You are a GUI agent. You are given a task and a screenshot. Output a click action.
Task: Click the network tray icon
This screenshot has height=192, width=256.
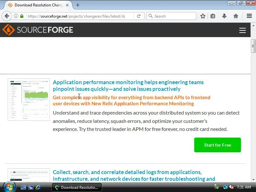[226, 187]
